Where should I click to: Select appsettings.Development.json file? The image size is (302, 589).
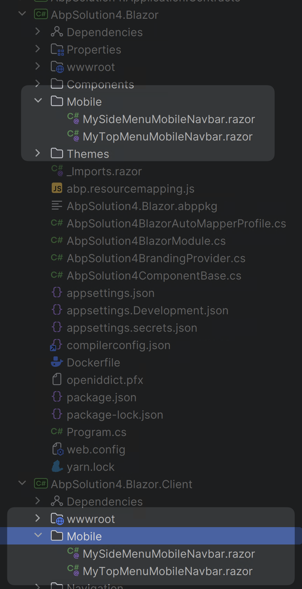[x=148, y=310]
